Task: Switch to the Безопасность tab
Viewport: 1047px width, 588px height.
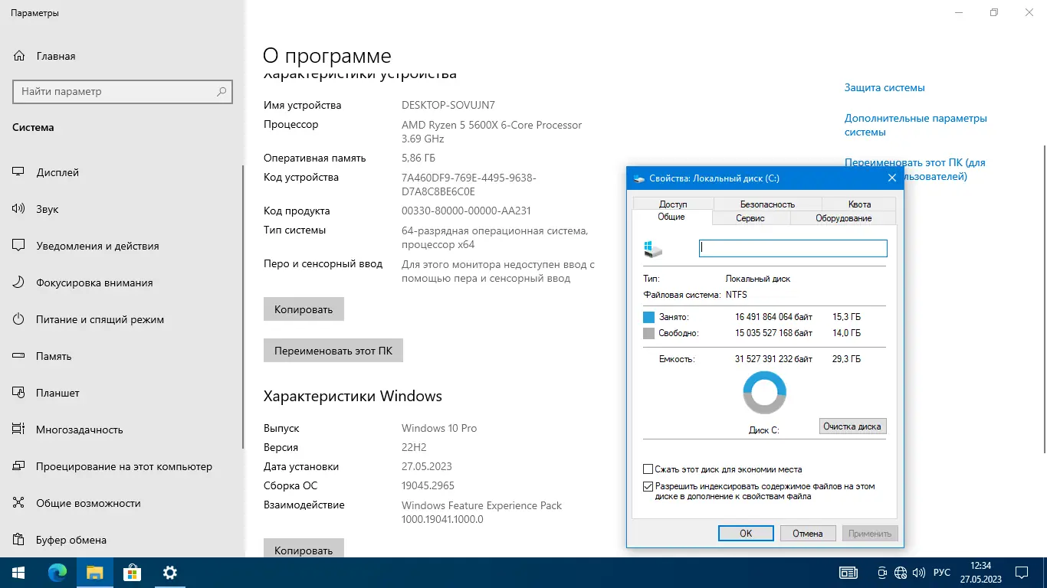Action: tap(767, 204)
